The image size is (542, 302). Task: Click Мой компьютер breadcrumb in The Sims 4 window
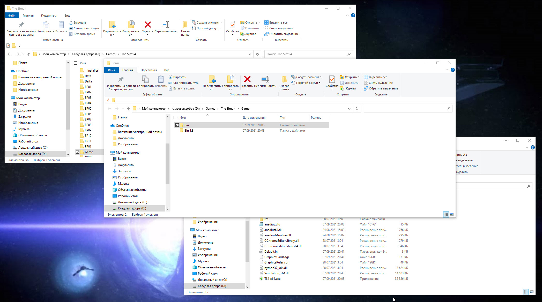click(54, 54)
